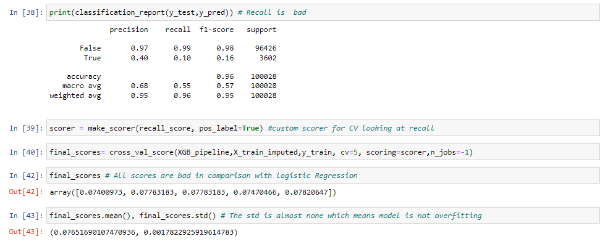Viewport: 605px width, 247px height.
Task: Click 'XGB_pipeline' in the cross_val_score call
Action: pos(202,153)
